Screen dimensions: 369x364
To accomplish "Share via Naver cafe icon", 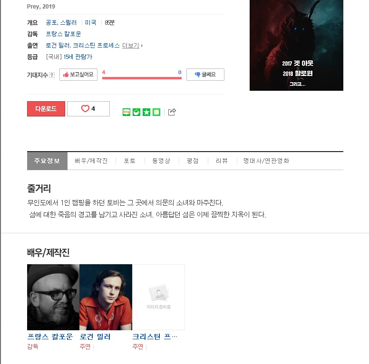I will pos(136,112).
